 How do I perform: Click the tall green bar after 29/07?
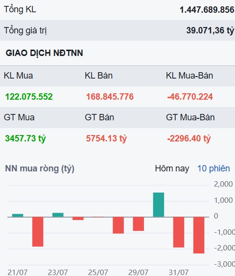coord(159,205)
